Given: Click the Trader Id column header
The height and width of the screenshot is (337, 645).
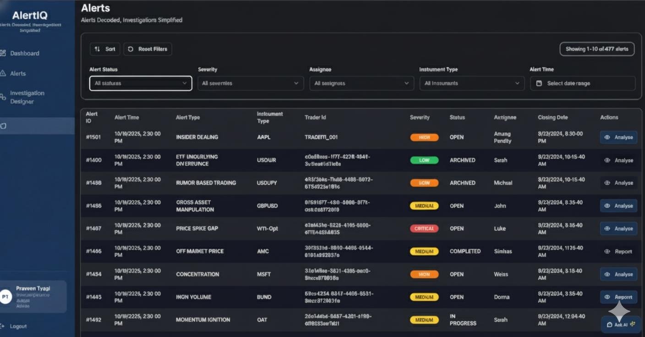Looking at the screenshot, I should coord(315,117).
